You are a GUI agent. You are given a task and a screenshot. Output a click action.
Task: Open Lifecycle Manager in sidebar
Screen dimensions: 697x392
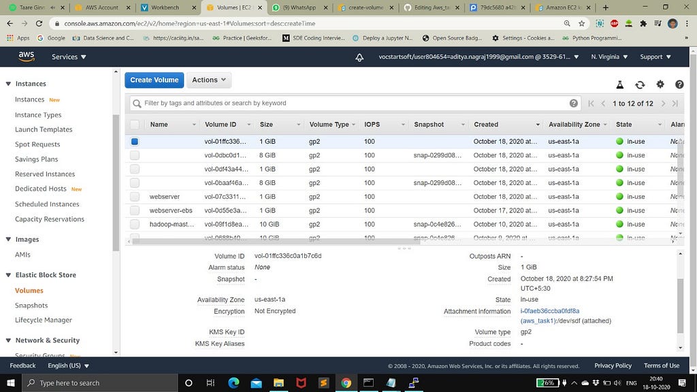pyautogui.click(x=43, y=320)
